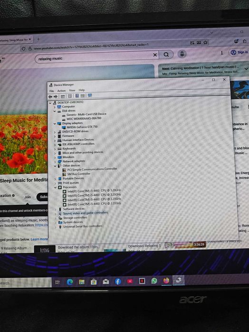This screenshot has width=249, height=332.
Task: Open the View menu in Device Manager
Action: 72,90
